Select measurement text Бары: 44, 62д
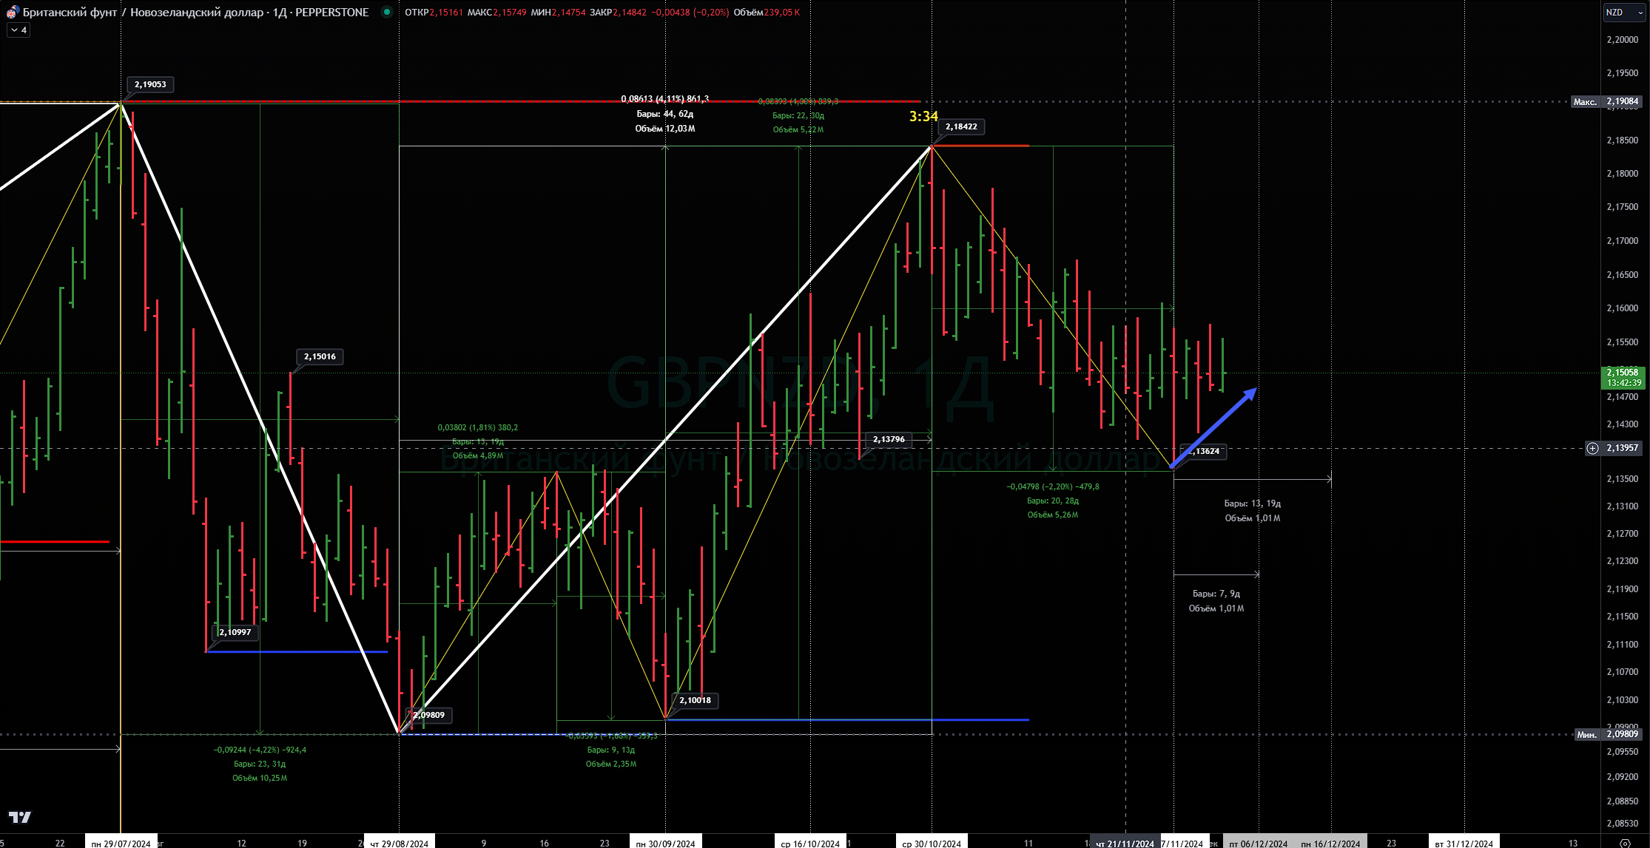1650x848 pixels. click(x=665, y=114)
